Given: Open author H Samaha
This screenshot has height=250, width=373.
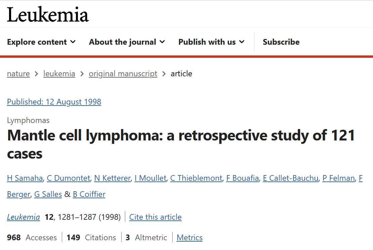Looking at the screenshot, I should click(x=25, y=178).
